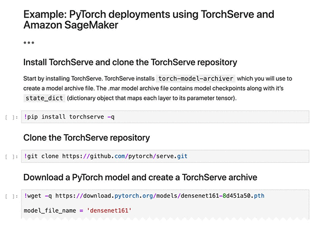Click the github.com/pytorch/serve.git URL text
The image size is (313, 228).
pos(125,156)
